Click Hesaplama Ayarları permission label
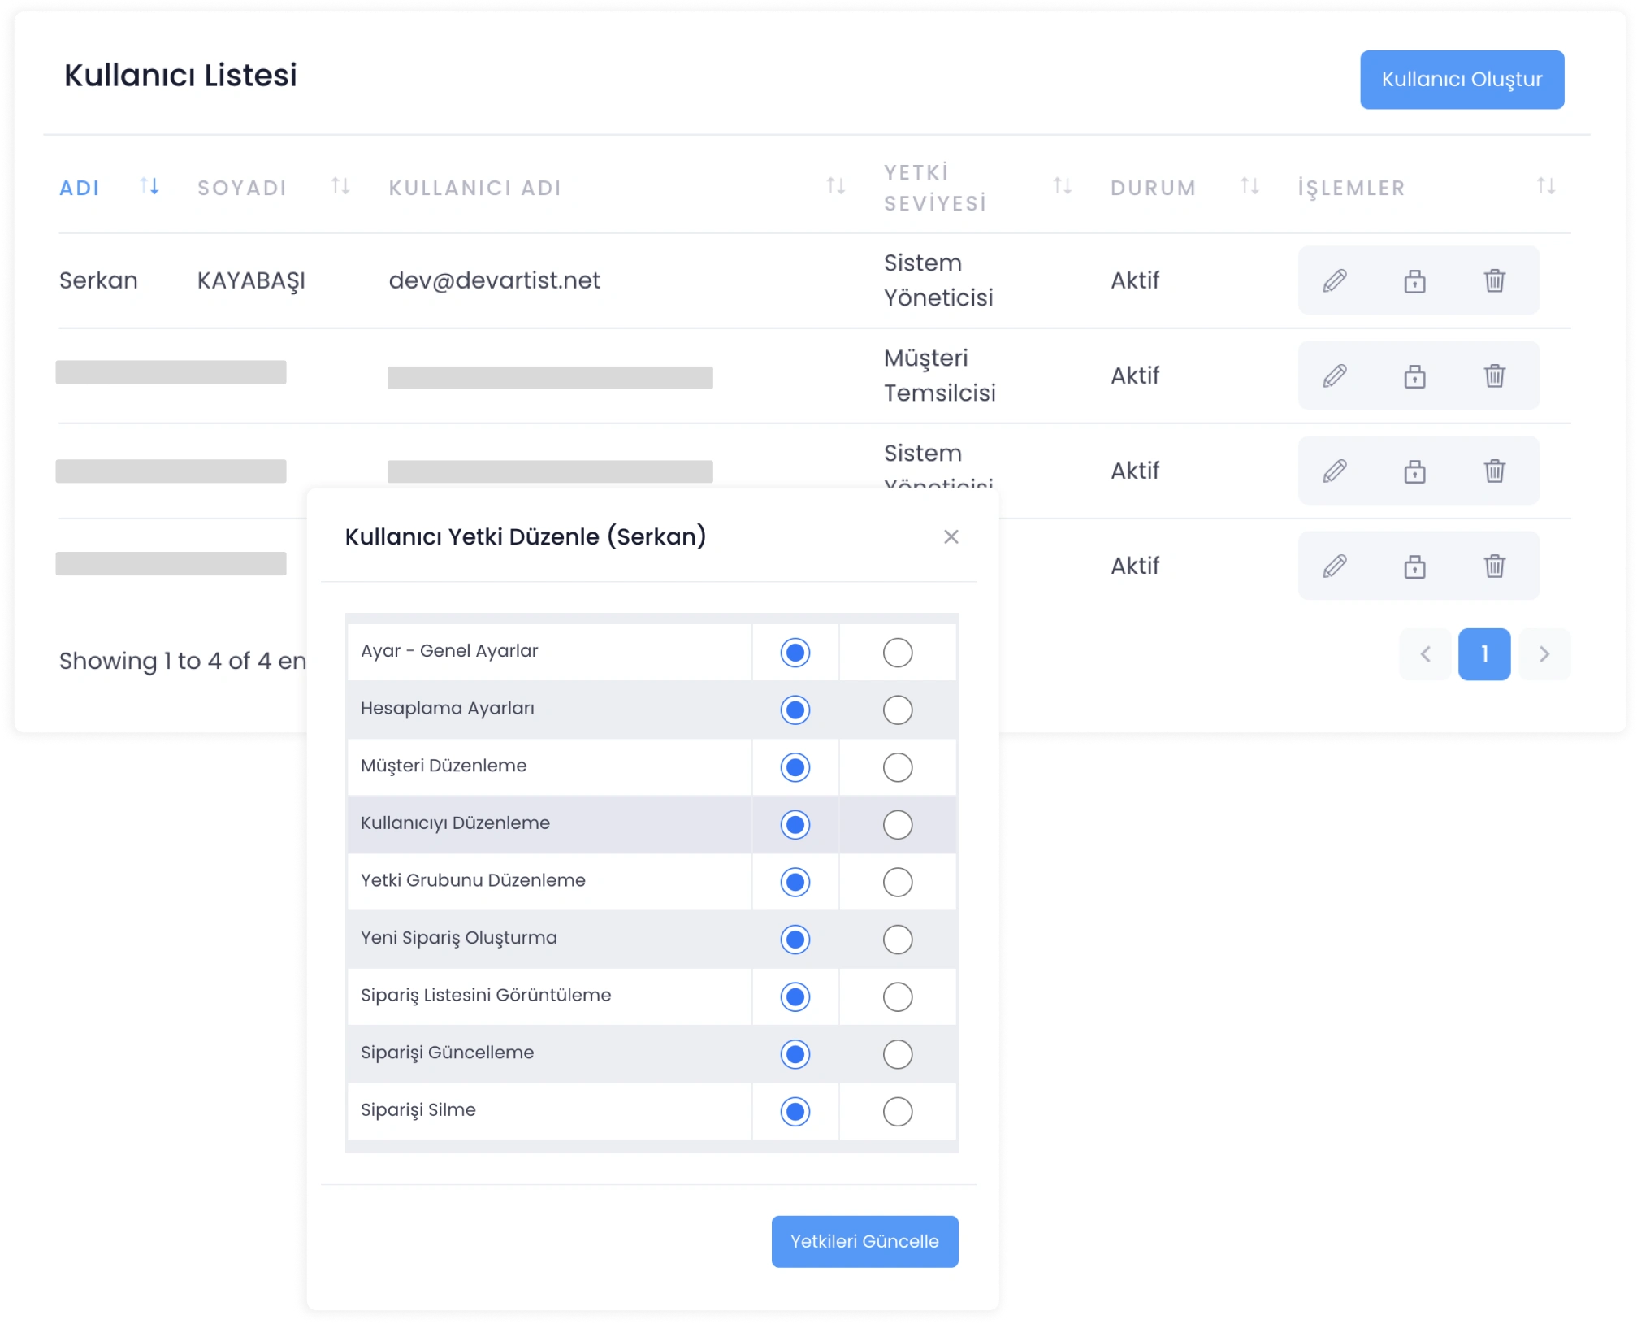 [448, 708]
